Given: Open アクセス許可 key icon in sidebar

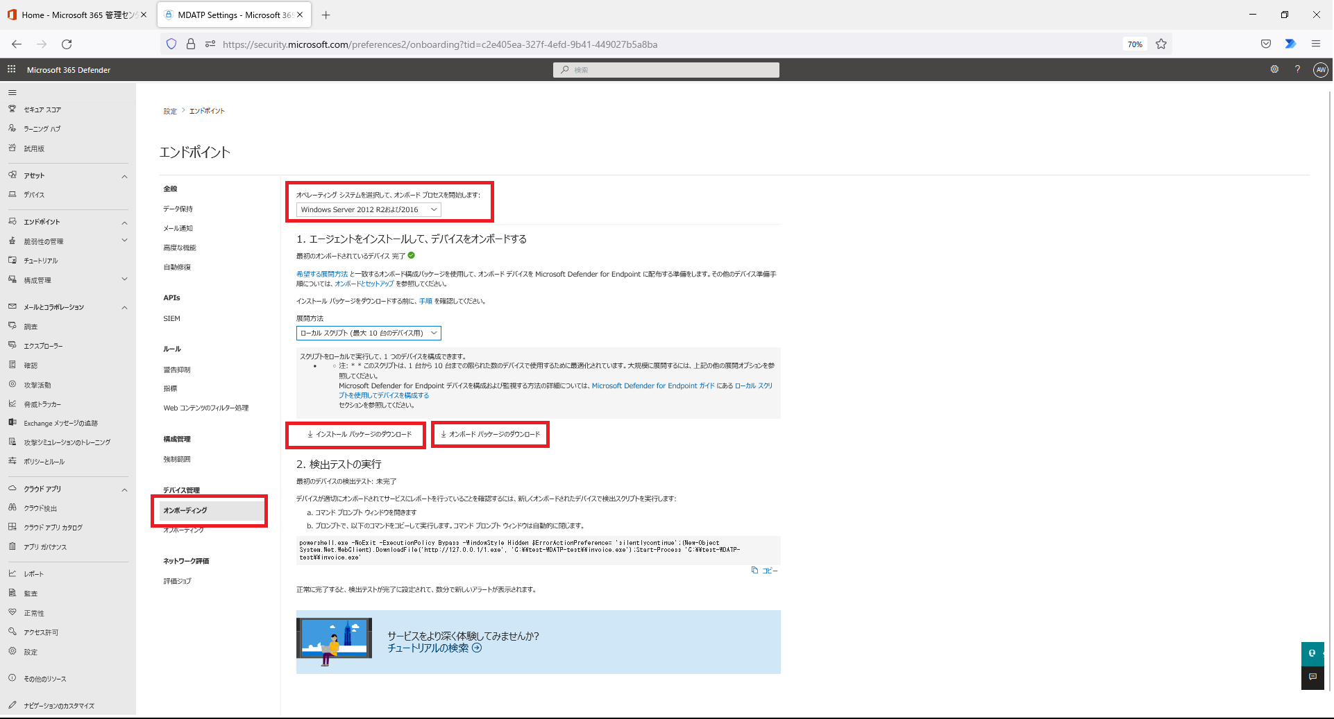Looking at the screenshot, I should click(12, 632).
